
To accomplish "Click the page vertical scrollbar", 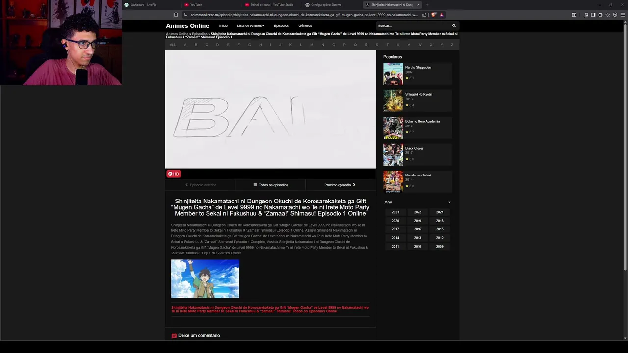I will click(625, 147).
